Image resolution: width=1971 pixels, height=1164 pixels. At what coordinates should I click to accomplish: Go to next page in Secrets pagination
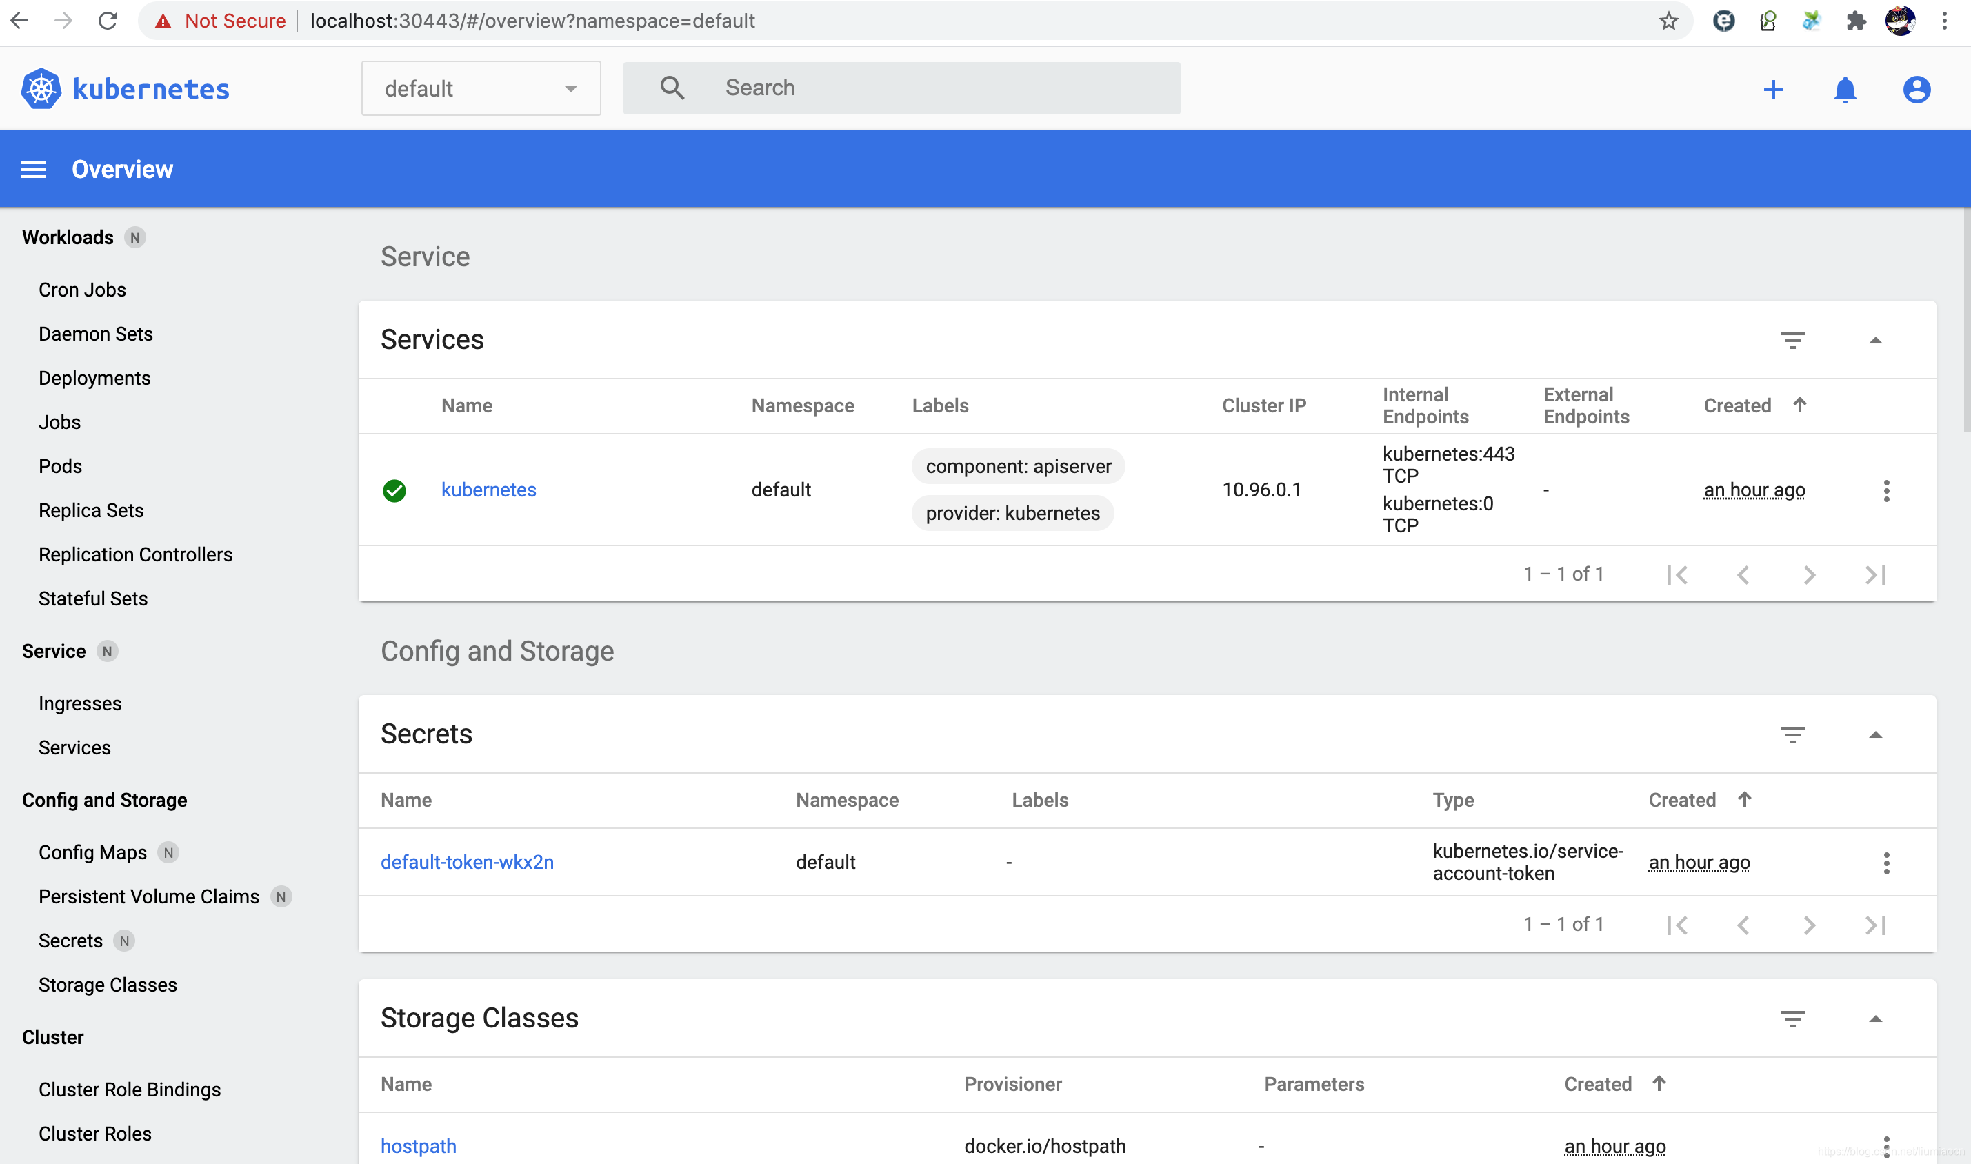pos(1809,925)
